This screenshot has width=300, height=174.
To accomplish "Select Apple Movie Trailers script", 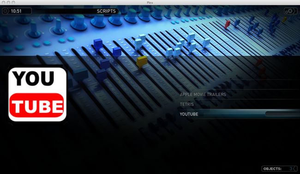I will coord(203,94).
